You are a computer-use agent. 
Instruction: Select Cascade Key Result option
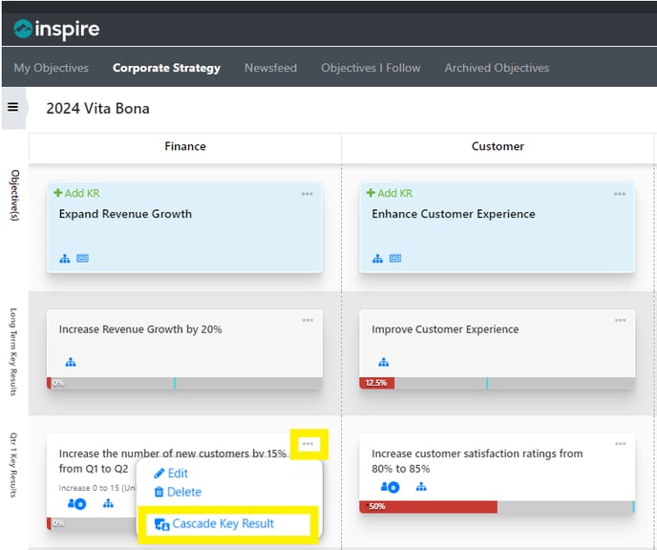[215, 523]
